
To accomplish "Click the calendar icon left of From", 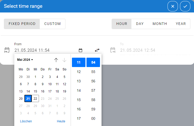I will [7, 50].
